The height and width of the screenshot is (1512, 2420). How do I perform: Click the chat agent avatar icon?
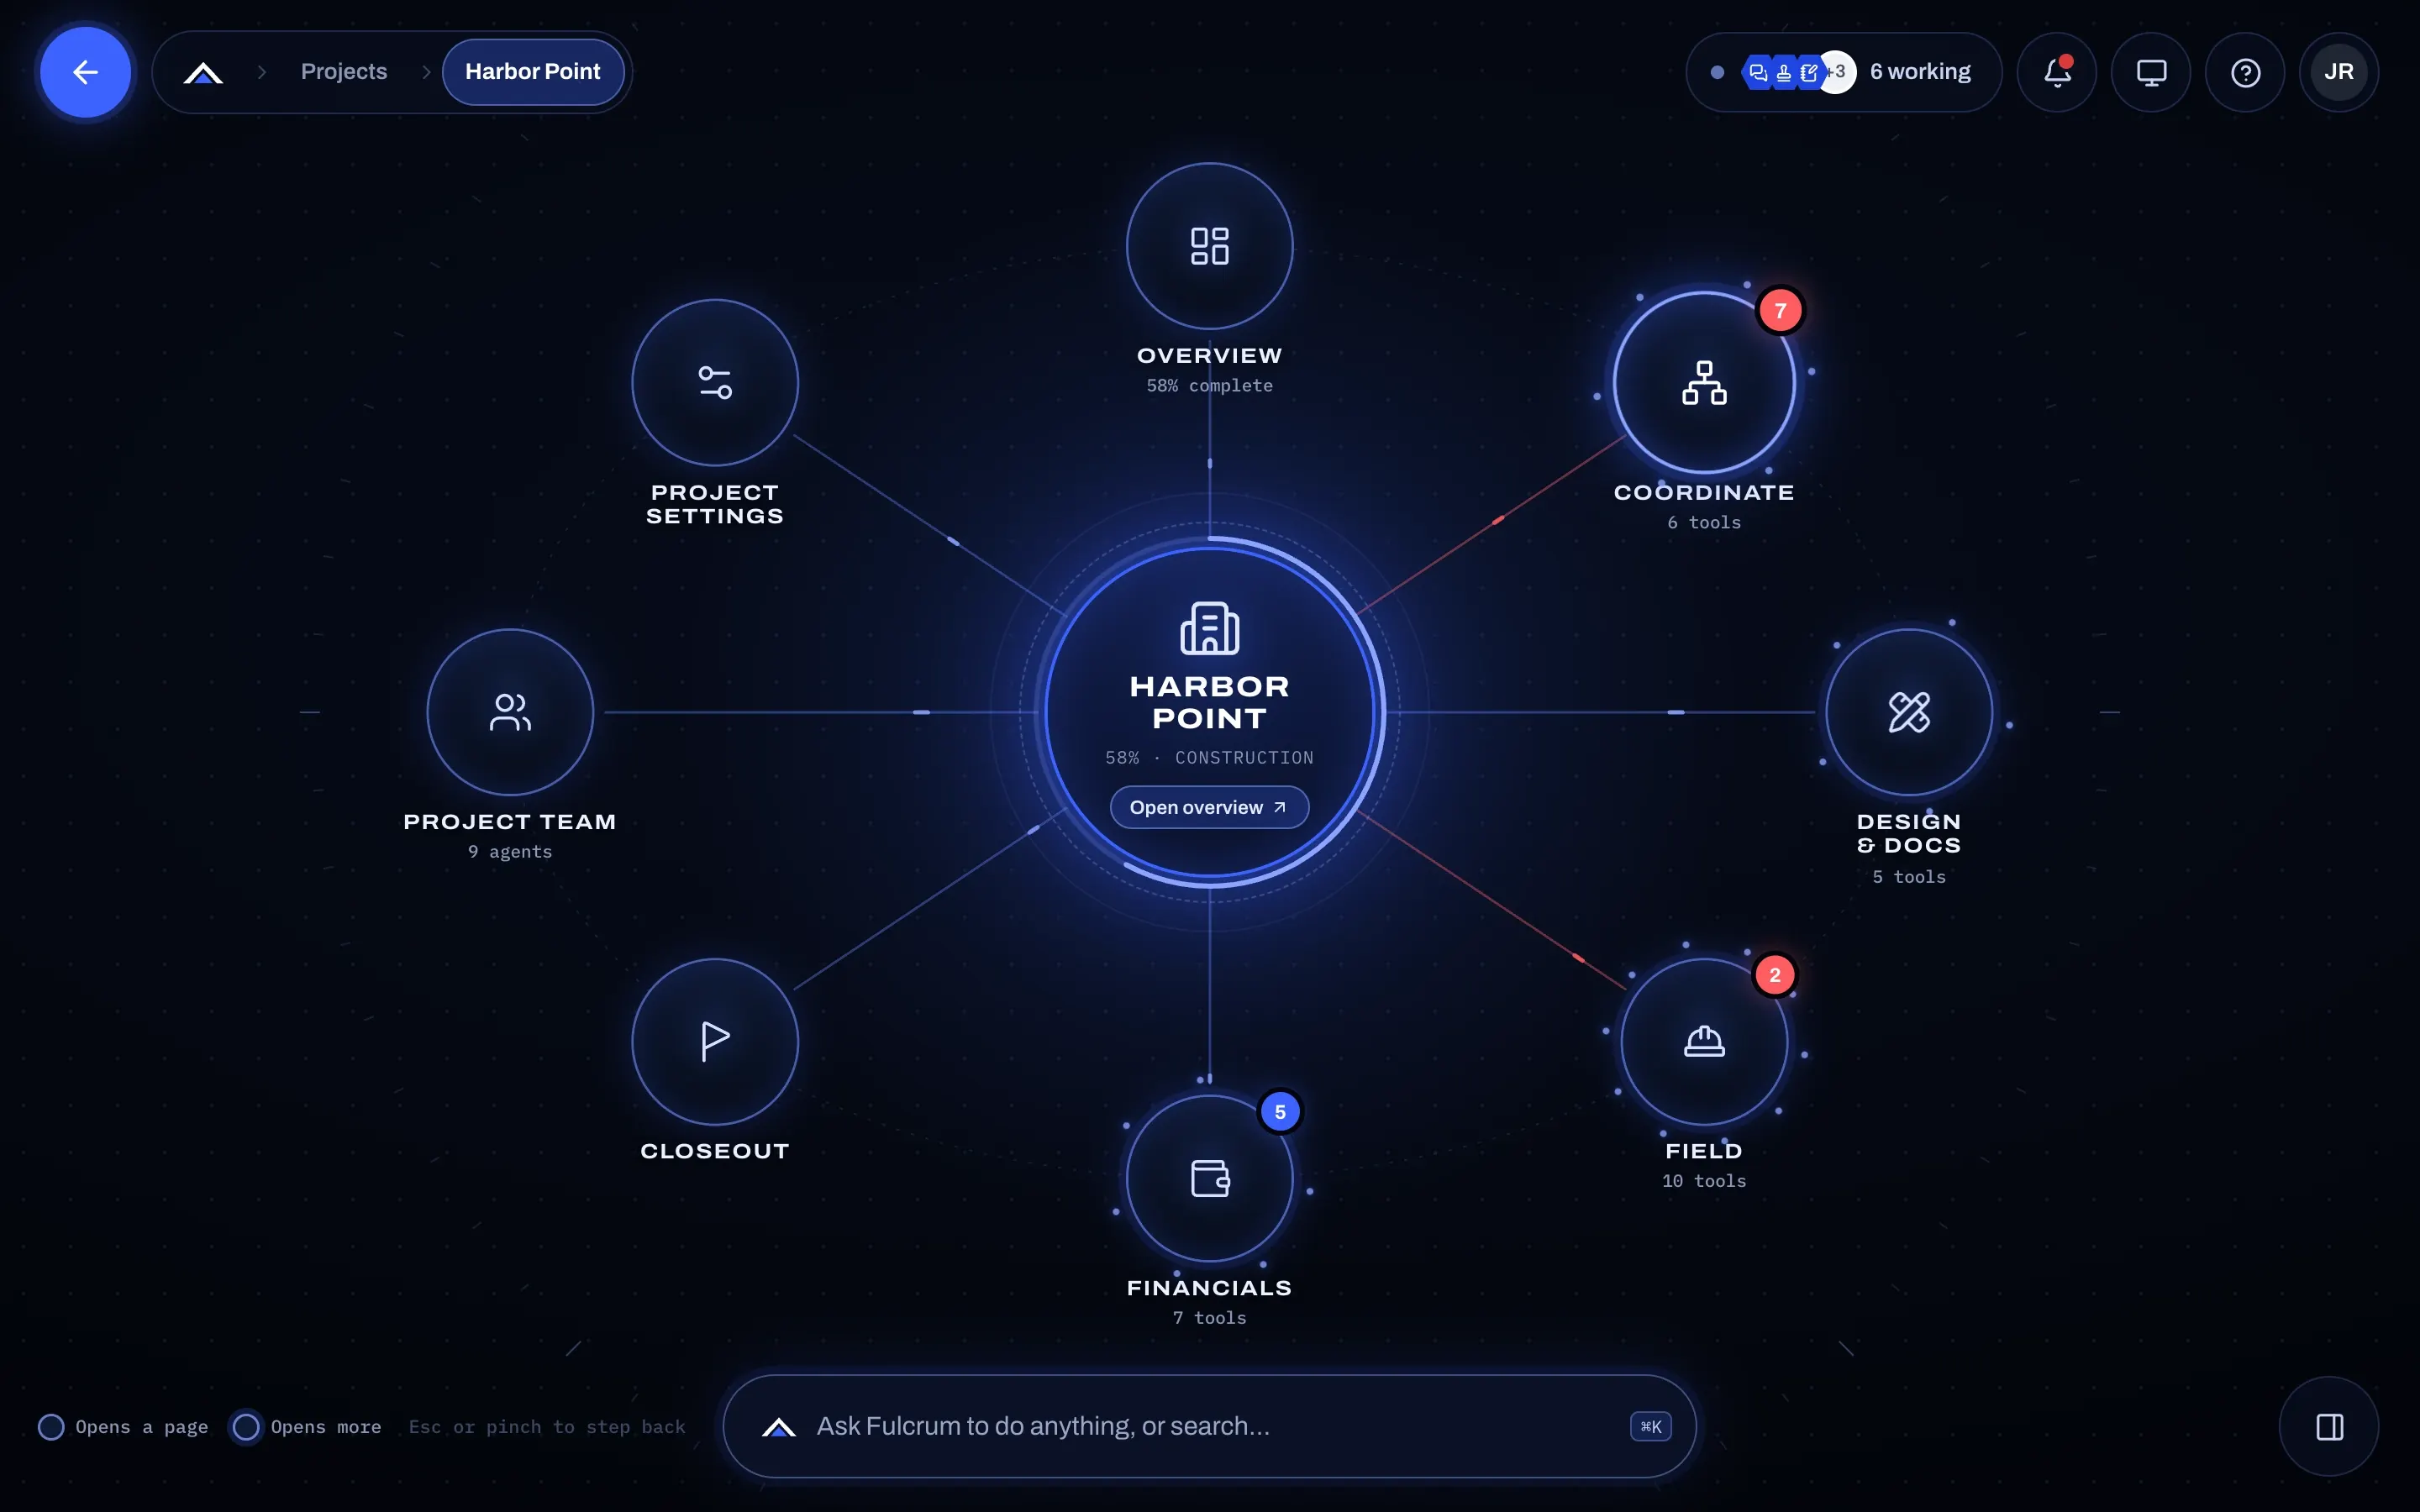tap(1757, 72)
